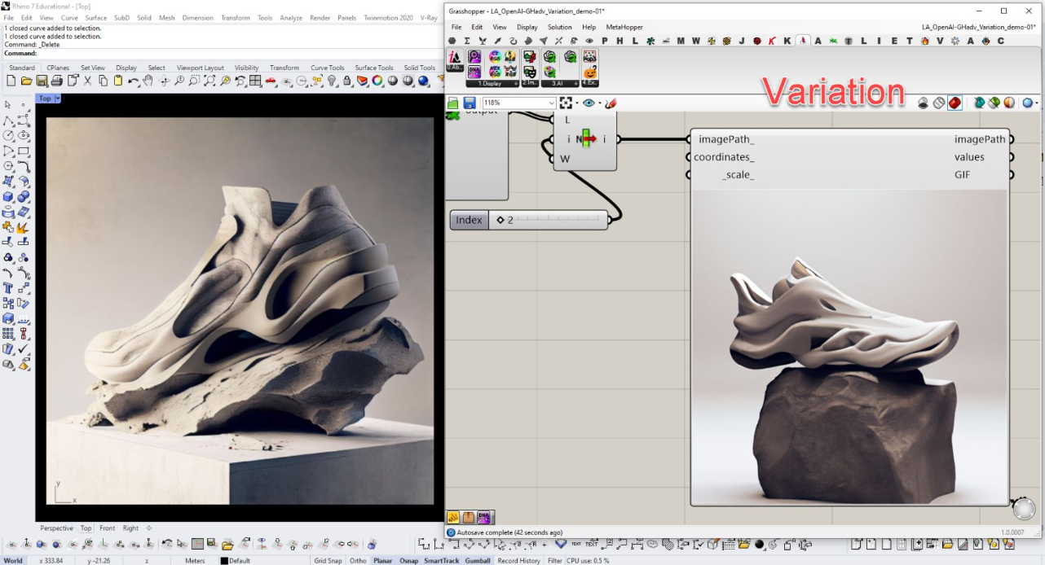
Task: Open file in Grasshopper canvas toolbar
Action: pos(453,103)
